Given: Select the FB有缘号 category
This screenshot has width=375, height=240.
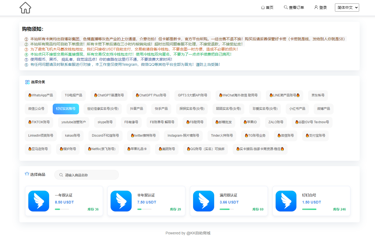Looking at the screenshot, I should click(131, 122).
